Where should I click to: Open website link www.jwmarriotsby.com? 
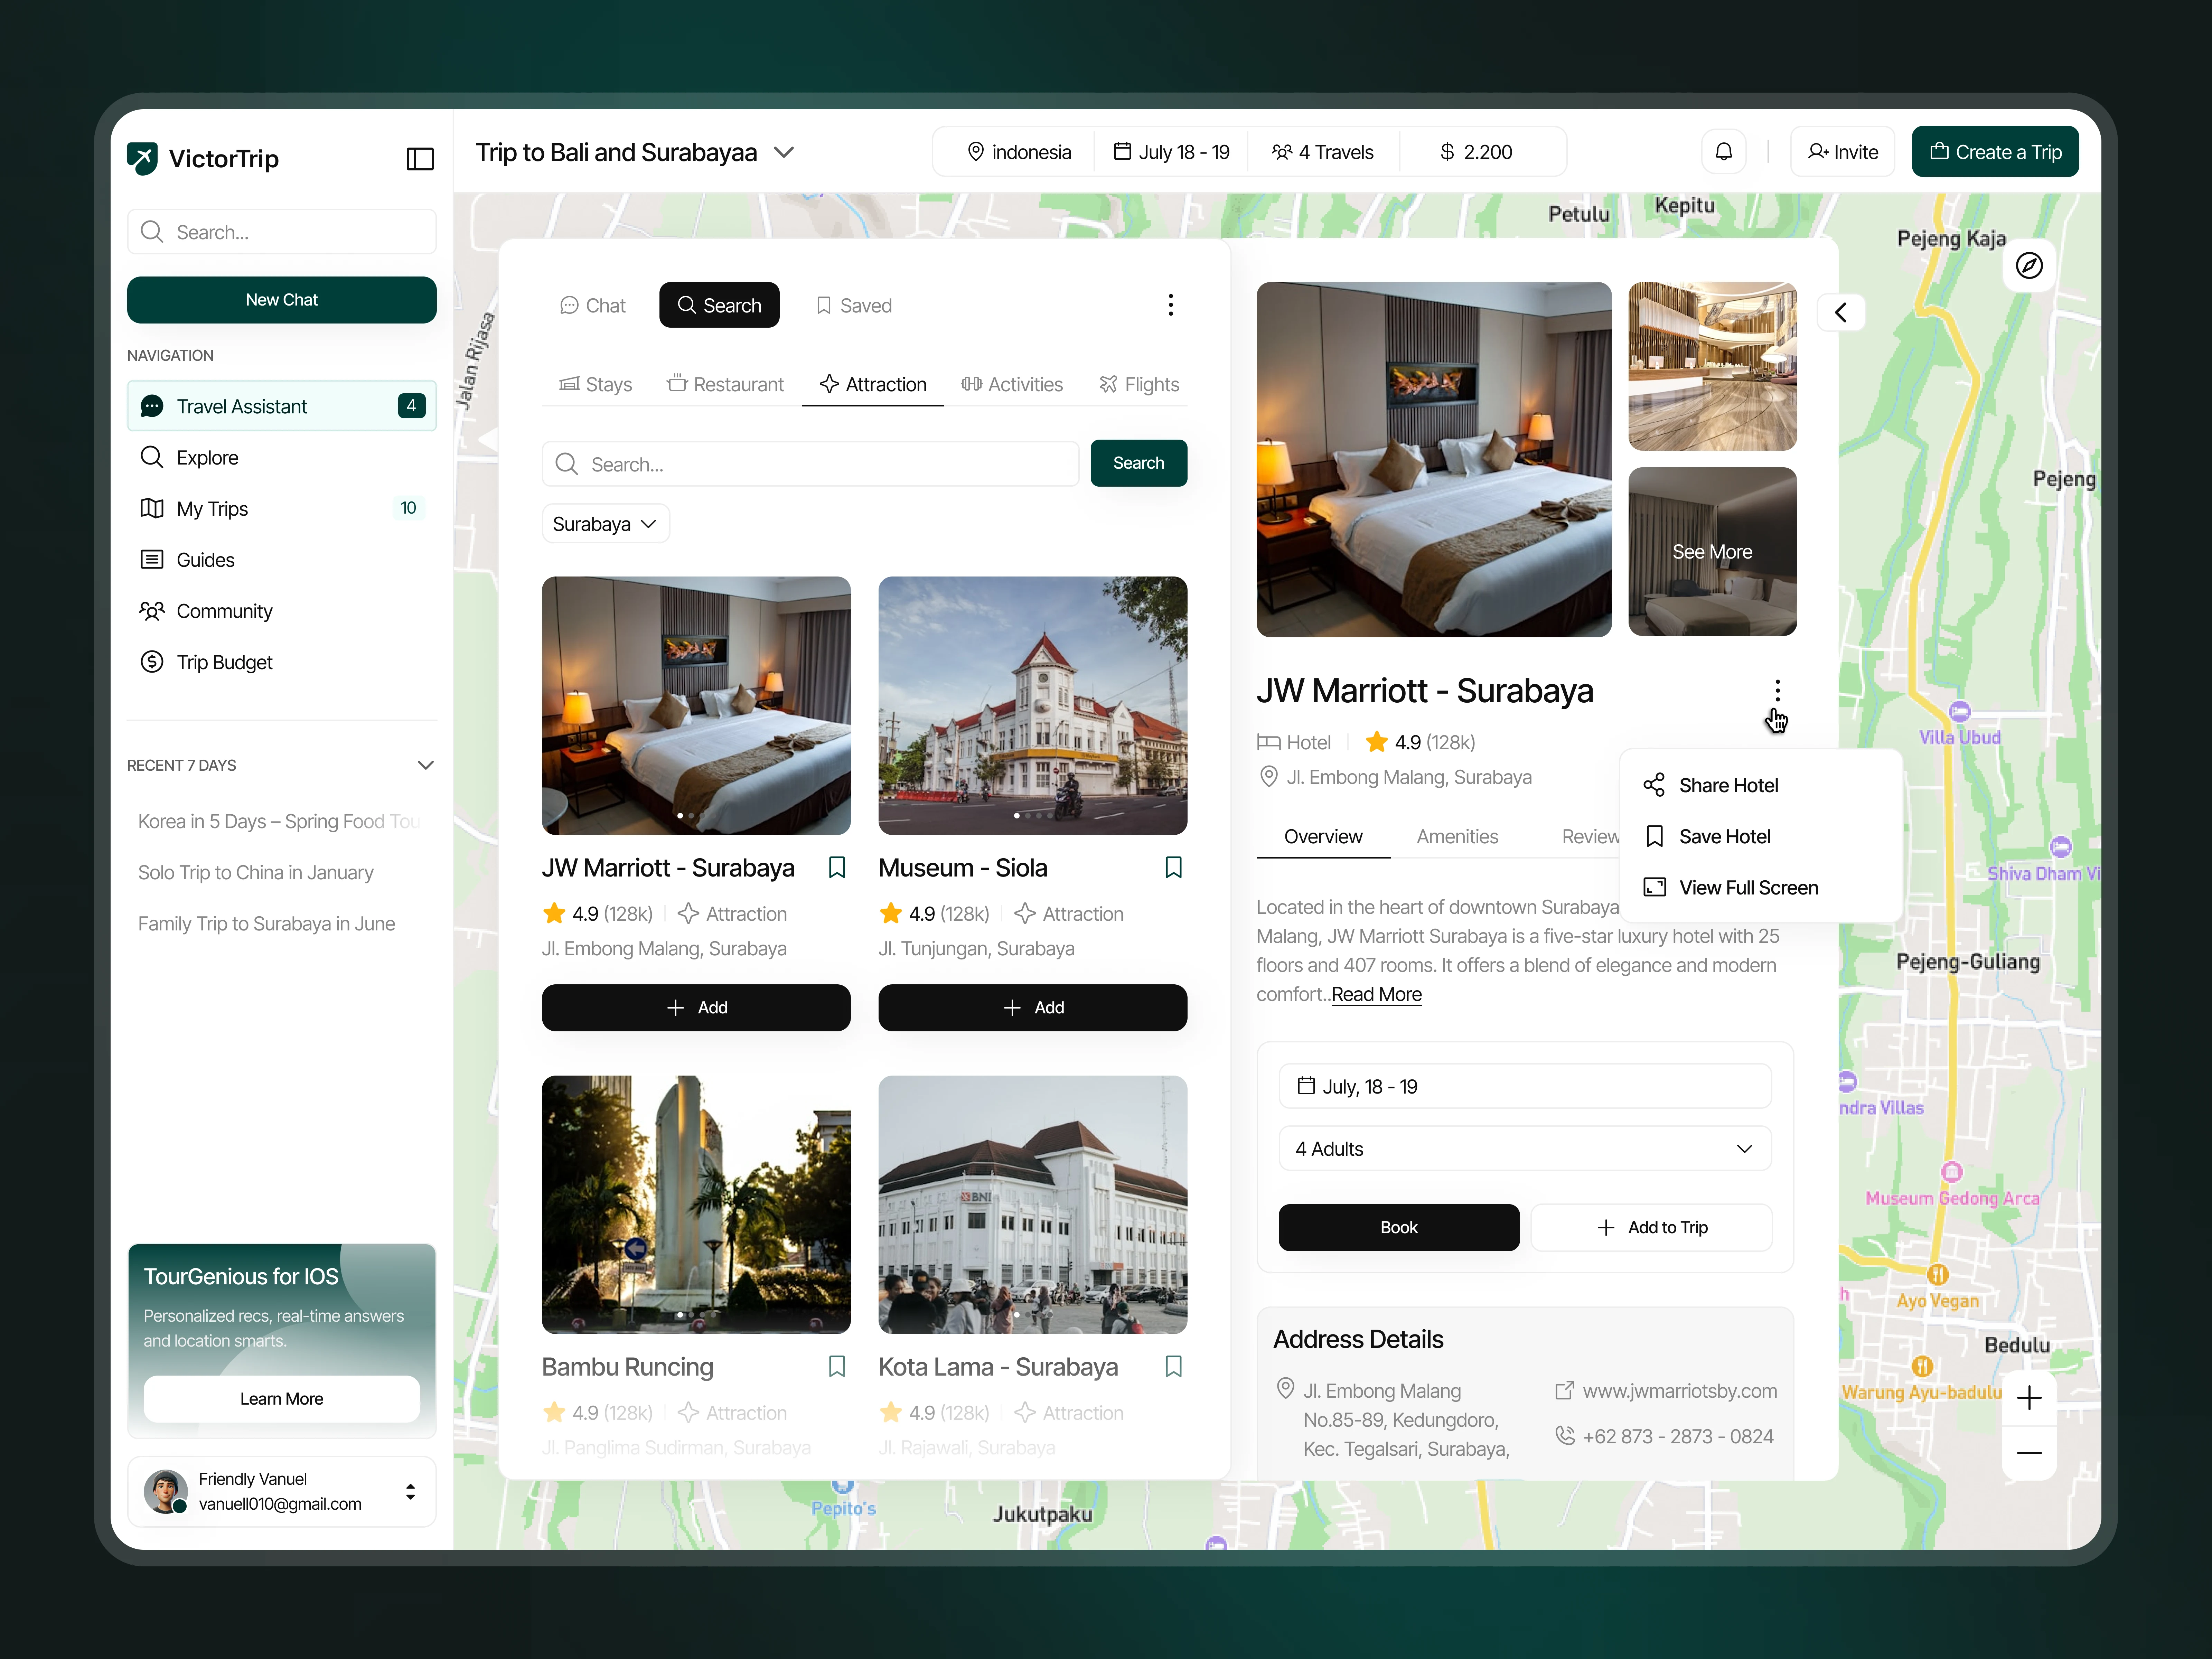(1667, 1391)
